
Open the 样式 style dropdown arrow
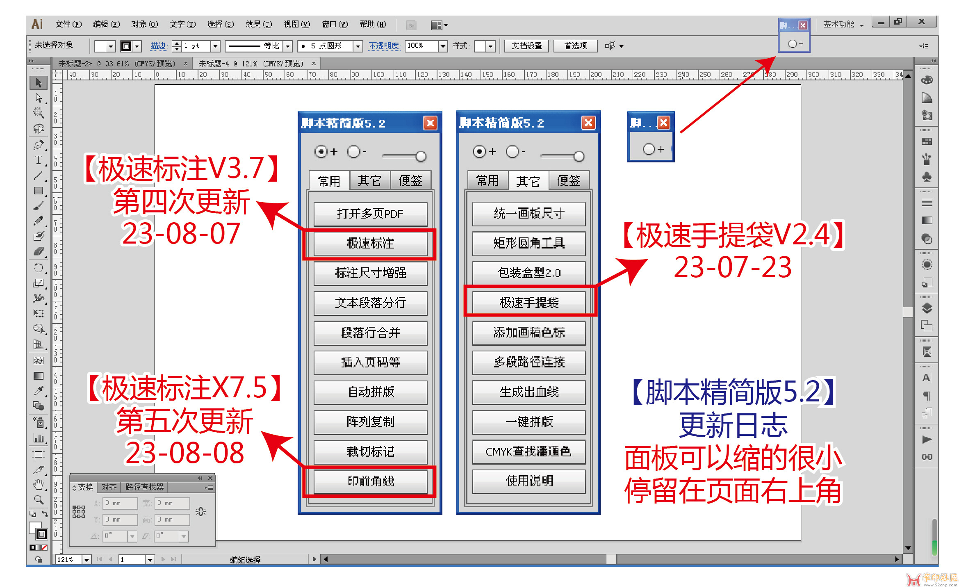click(x=491, y=46)
